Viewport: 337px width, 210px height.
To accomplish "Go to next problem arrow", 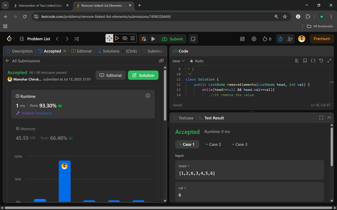I will point(67,39).
